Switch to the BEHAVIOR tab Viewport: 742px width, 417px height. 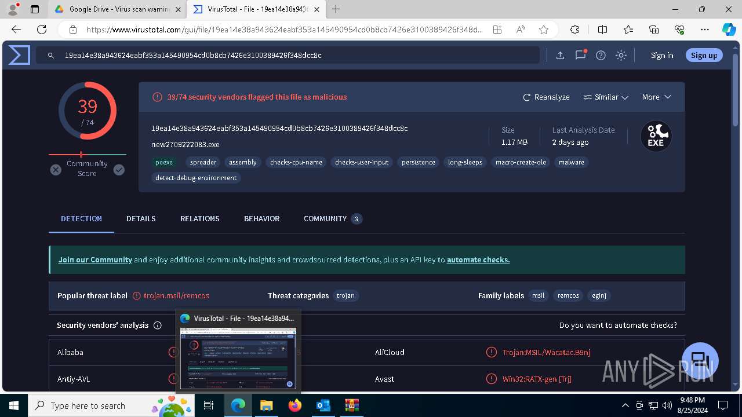point(261,218)
